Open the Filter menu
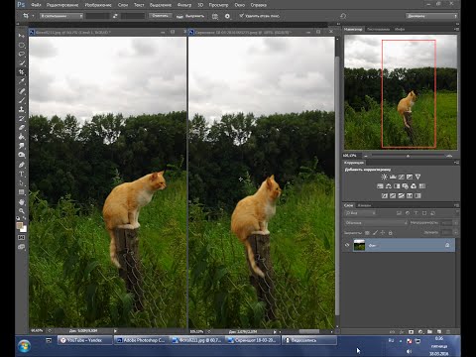Image resolution: width=476 pixels, height=357 pixels. click(x=184, y=5)
